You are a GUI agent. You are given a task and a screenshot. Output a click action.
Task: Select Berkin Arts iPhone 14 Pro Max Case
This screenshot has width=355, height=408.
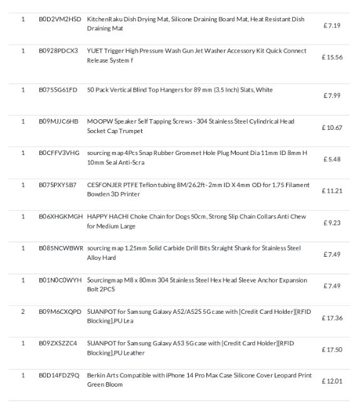point(199,380)
